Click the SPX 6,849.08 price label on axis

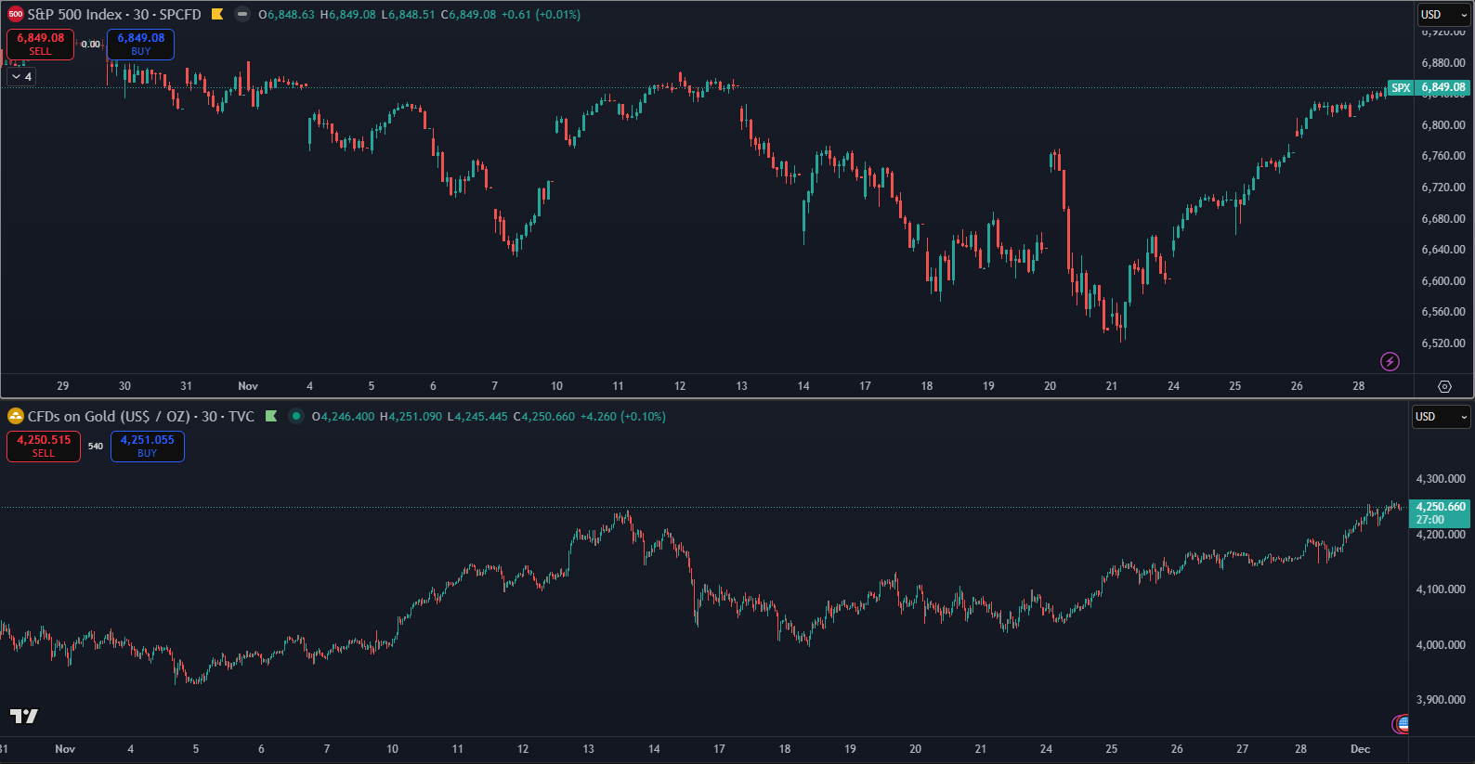1429,87
